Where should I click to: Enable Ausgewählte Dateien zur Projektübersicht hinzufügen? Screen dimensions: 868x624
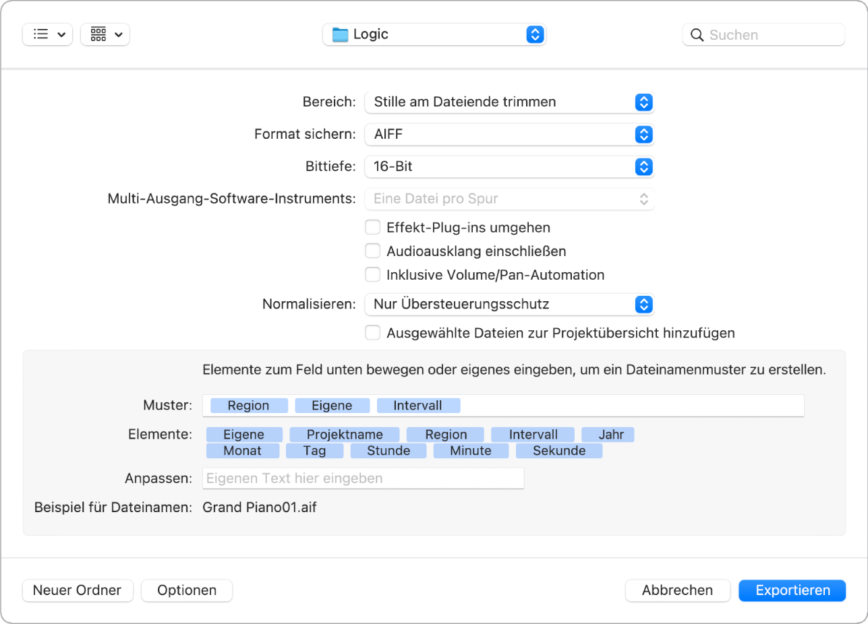[372, 333]
